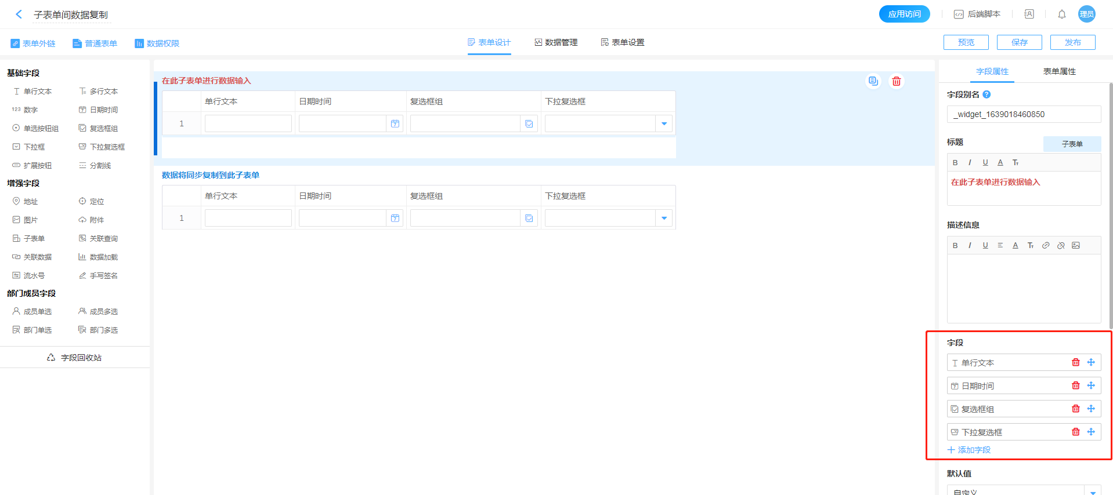Toggle underline in 标题 editor toolbar
Image resolution: width=1113 pixels, height=495 pixels.
(985, 162)
